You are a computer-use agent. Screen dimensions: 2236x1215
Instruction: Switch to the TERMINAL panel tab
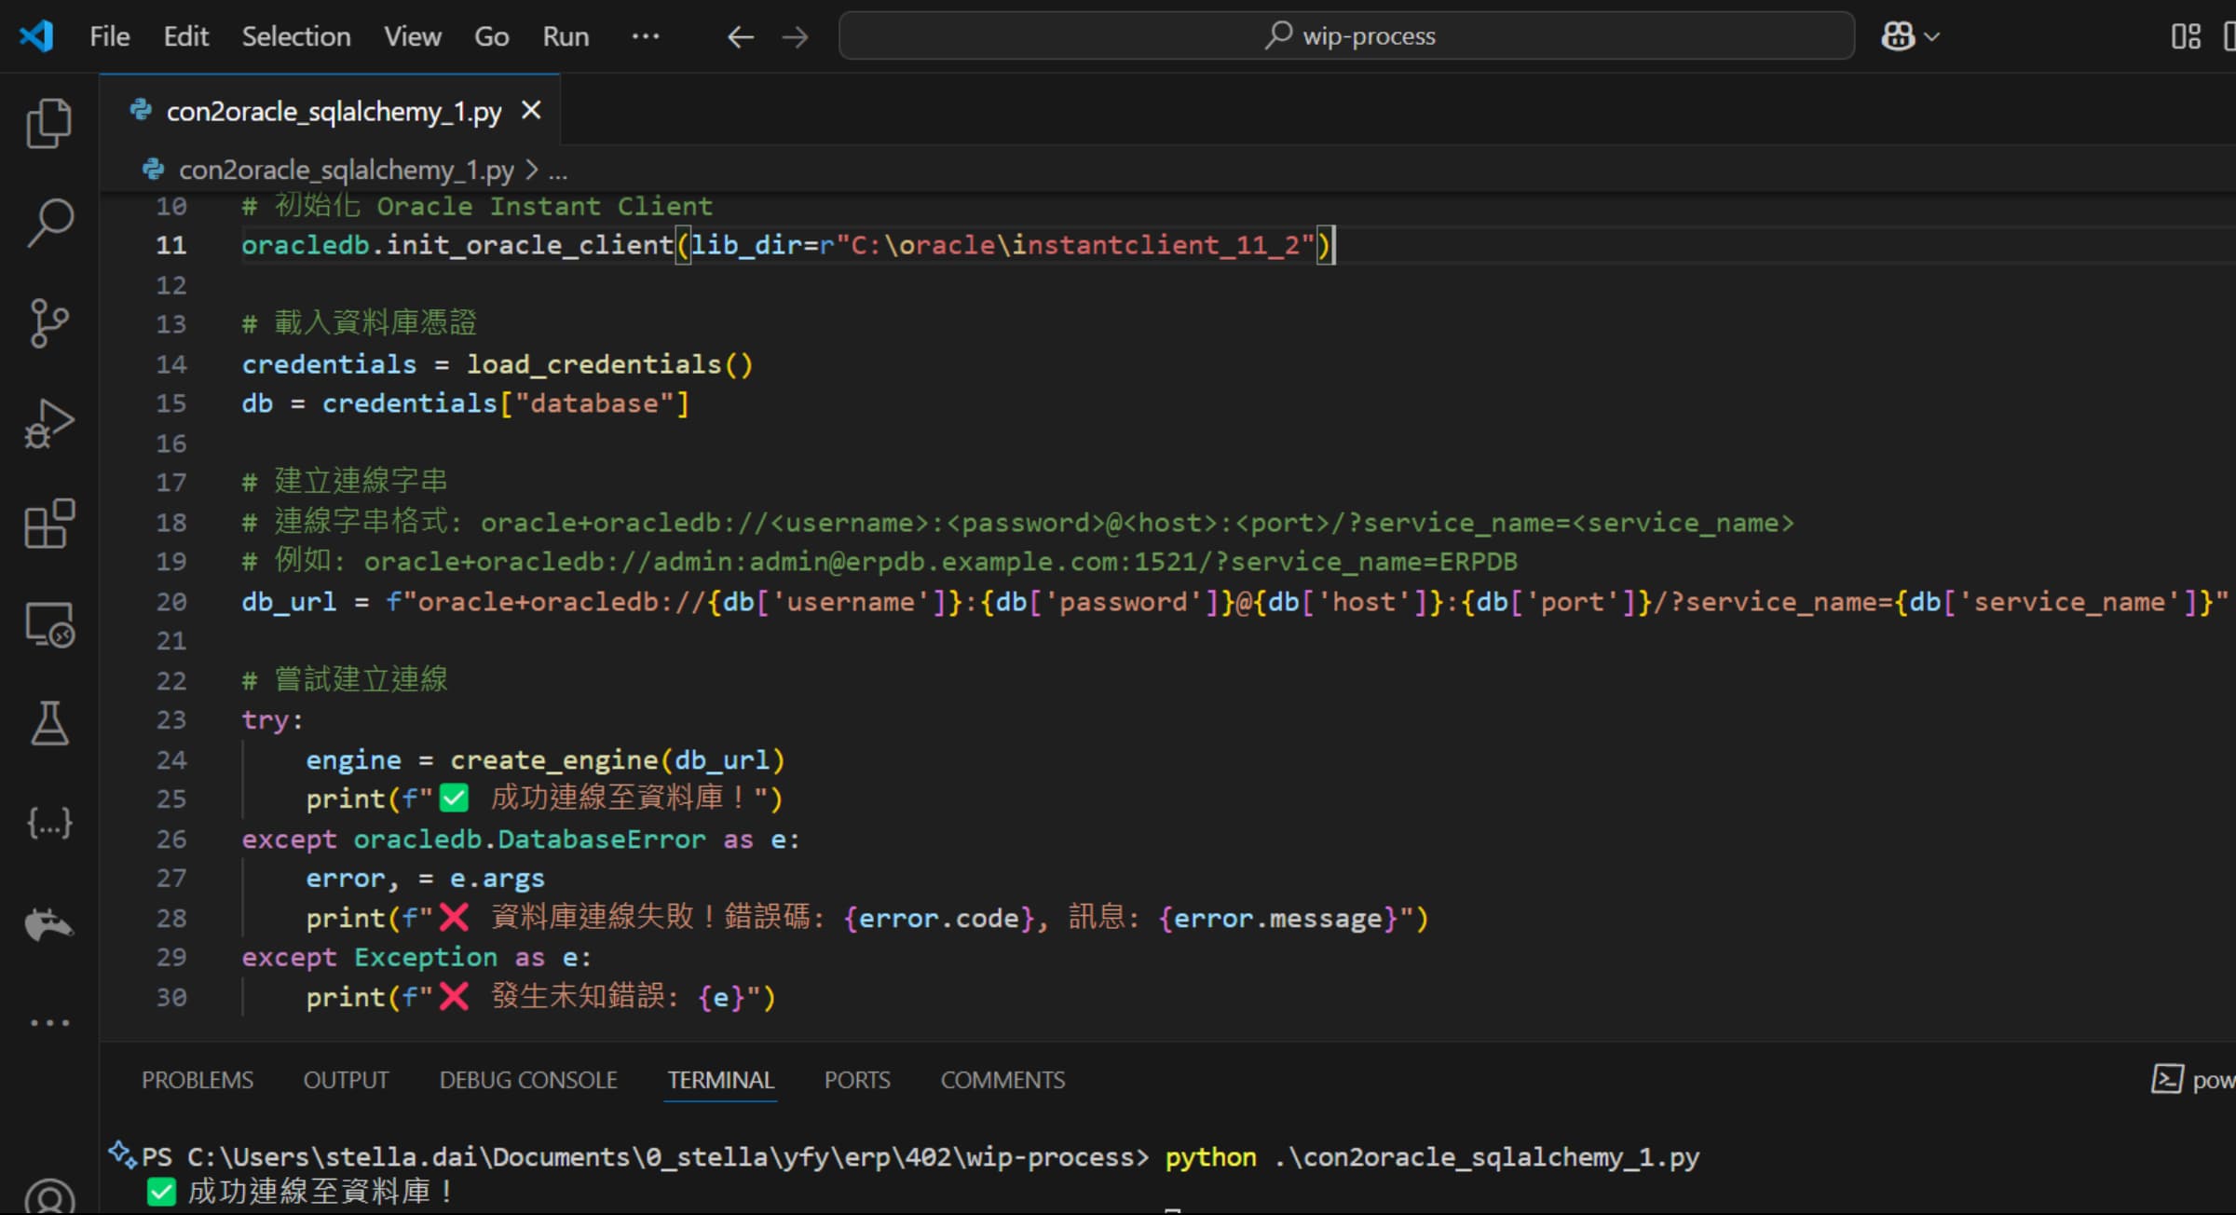[x=720, y=1080]
